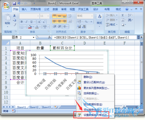Switch to the 公式 ribbon tab
The height and width of the screenshot is (120, 145).
point(47,9)
